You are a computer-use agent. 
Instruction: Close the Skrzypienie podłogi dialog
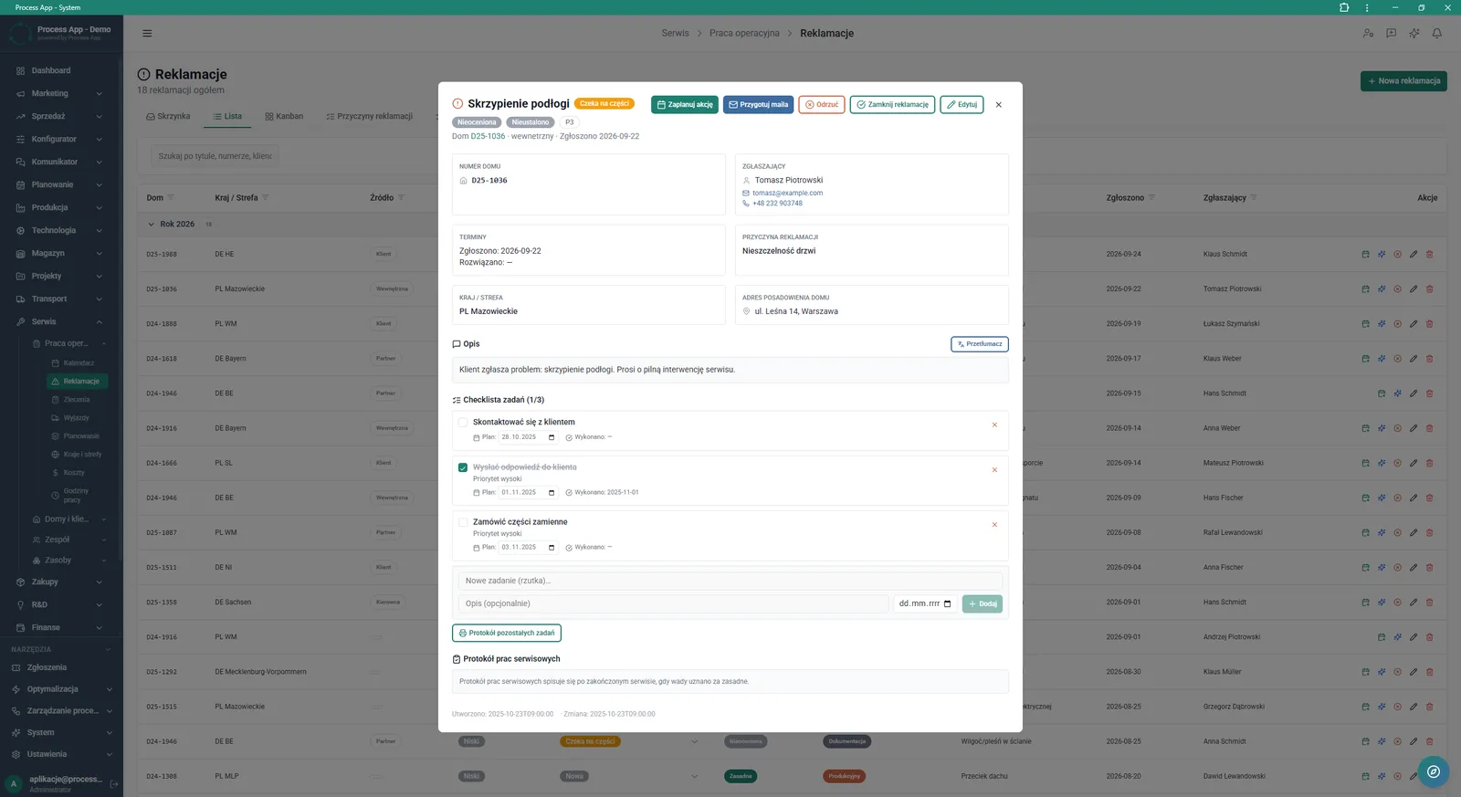point(998,105)
